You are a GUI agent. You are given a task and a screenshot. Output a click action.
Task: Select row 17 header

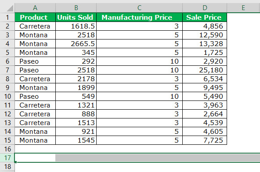point(7,158)
